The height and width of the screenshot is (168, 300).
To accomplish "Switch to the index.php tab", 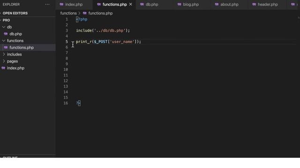I will point(74,4).
